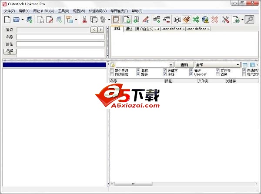Click in the 路径 input field

click(x=60, y=44)
